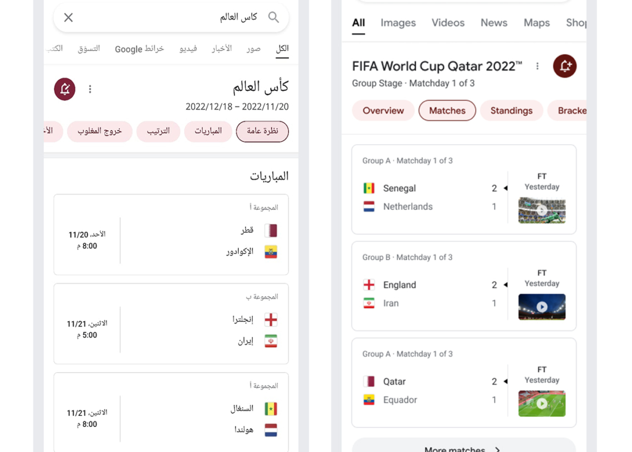Open the News search tab
Image resolution: width=632 pixels, height=452 pixels.
[494, 23]
